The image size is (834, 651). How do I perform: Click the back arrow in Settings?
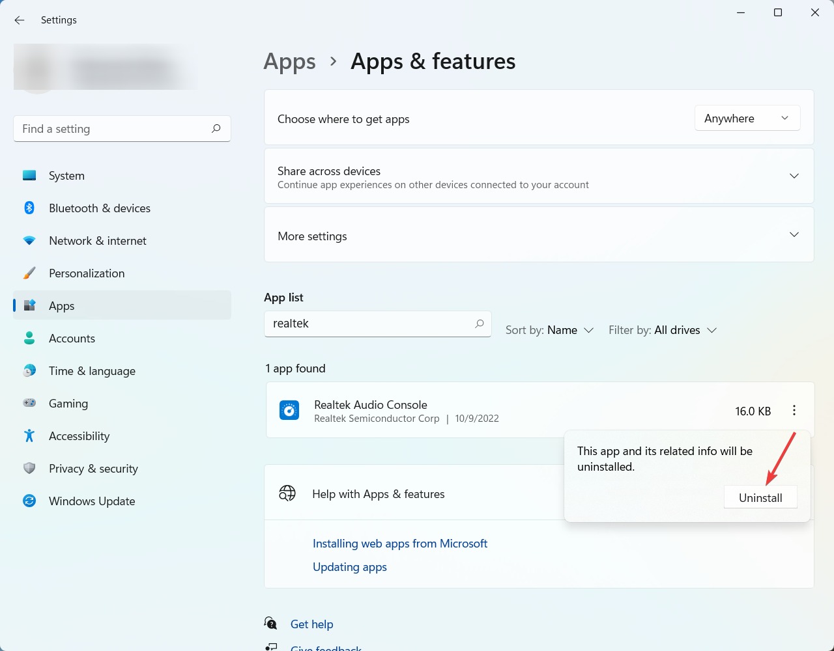point(20,20)
